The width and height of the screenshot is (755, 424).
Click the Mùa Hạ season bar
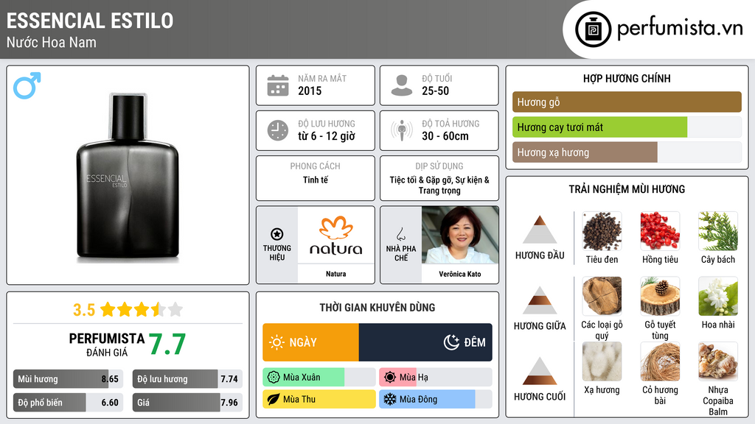click(x=435, y=378)
